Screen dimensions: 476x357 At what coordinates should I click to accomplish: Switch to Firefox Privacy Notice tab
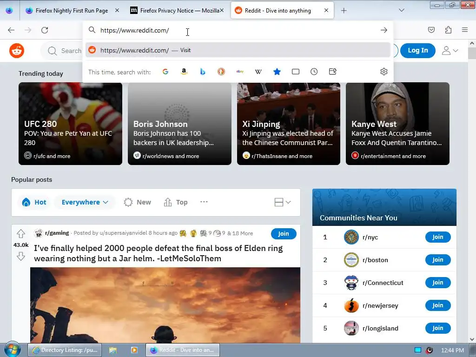click(x=177, y=11)
